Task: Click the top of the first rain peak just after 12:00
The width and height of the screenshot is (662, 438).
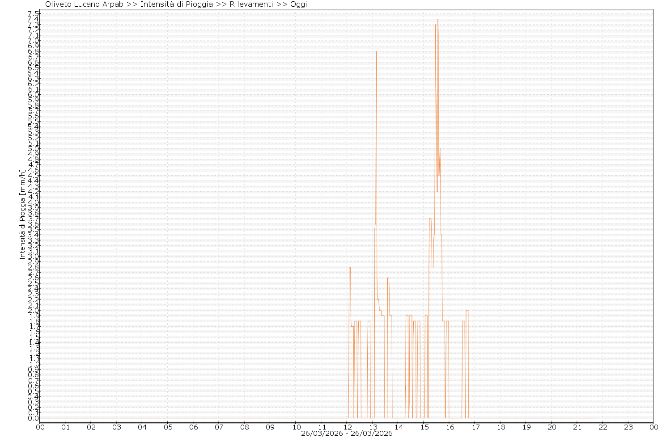Action: 350,267
